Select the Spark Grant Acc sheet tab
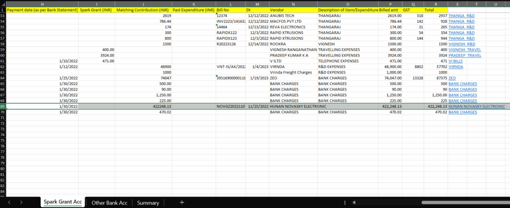The height and width of the screenshot is (208, 510). pyautogui.click(x=62, y=203)
